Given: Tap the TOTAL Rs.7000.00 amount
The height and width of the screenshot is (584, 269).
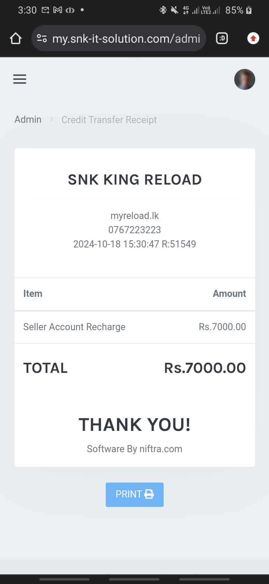Looking at the screenshot, I should [x=205, y=368].
